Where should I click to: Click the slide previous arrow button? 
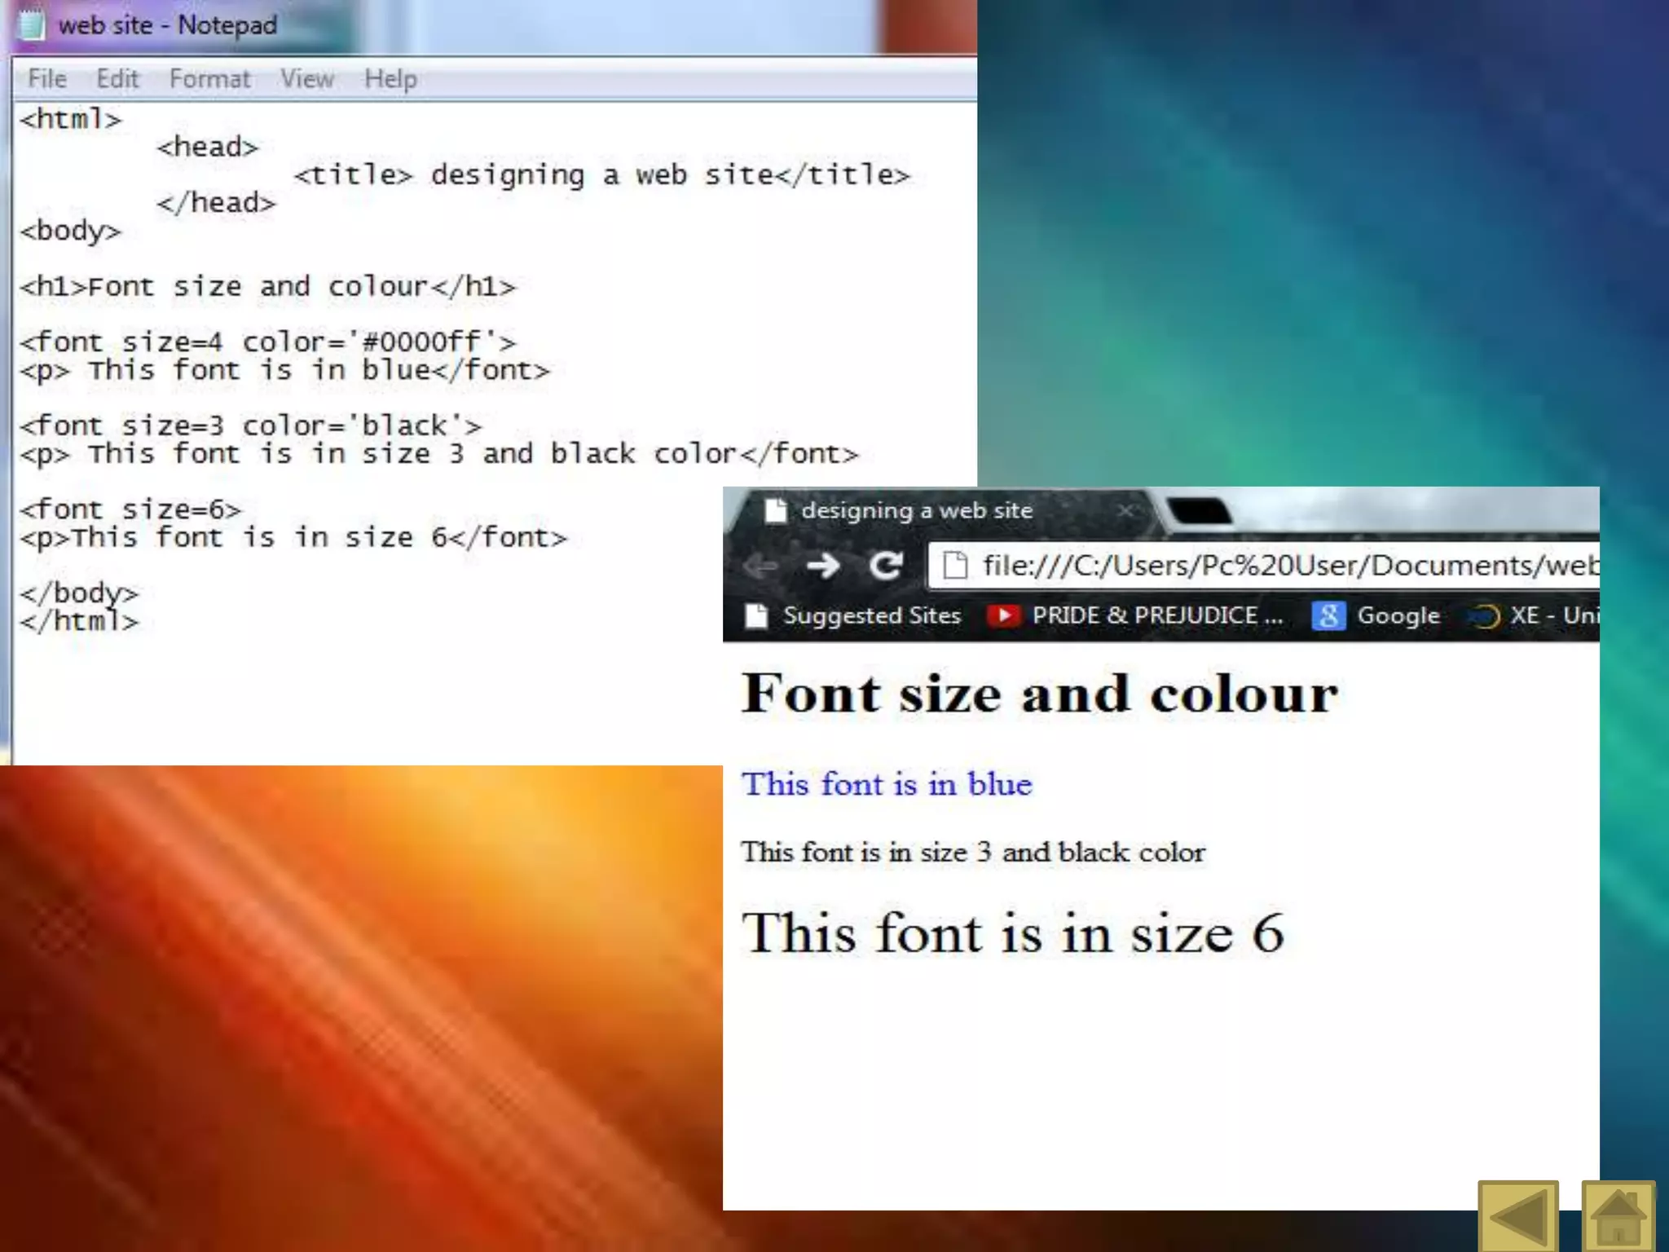pos(1517,1216)
